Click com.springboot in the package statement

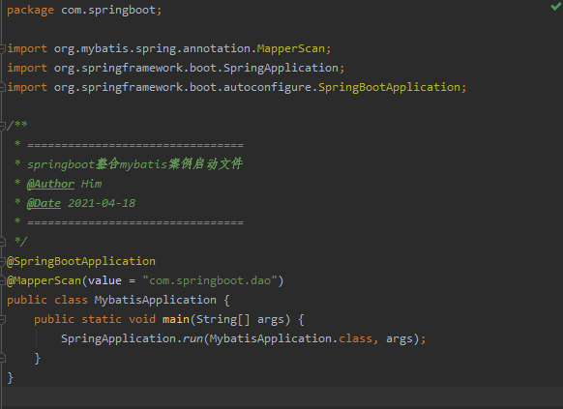coord(108,10)
